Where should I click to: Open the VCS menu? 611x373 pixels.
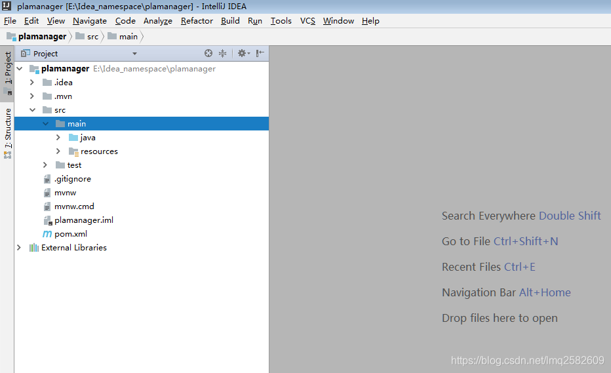click(x=307, y=21)
